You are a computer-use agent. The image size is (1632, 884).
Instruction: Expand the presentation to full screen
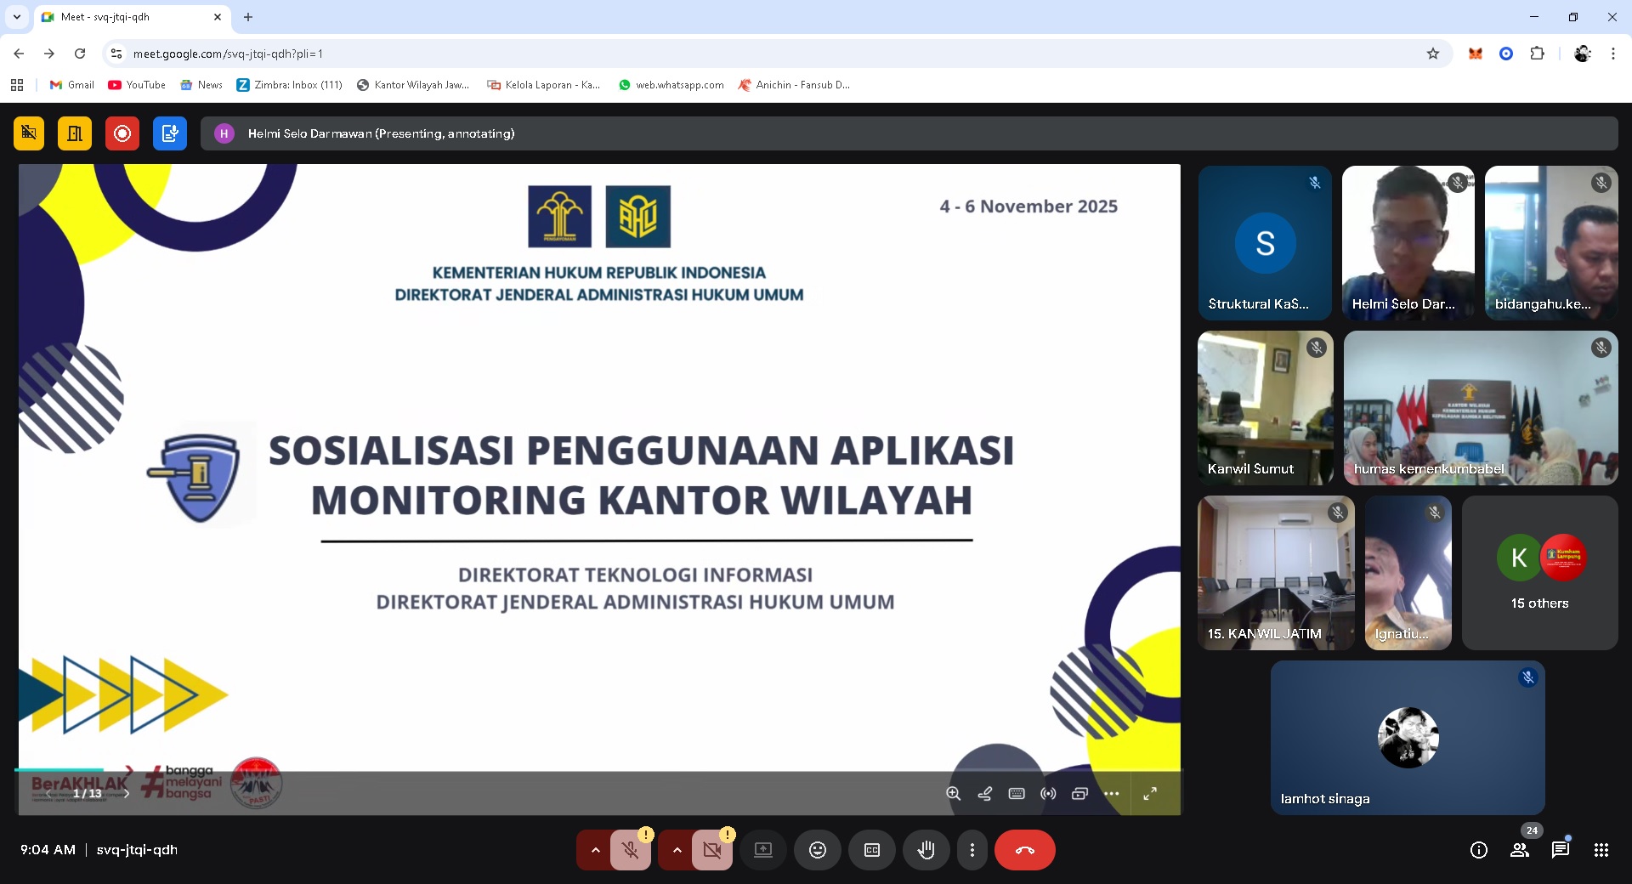tap(1150, 794)
